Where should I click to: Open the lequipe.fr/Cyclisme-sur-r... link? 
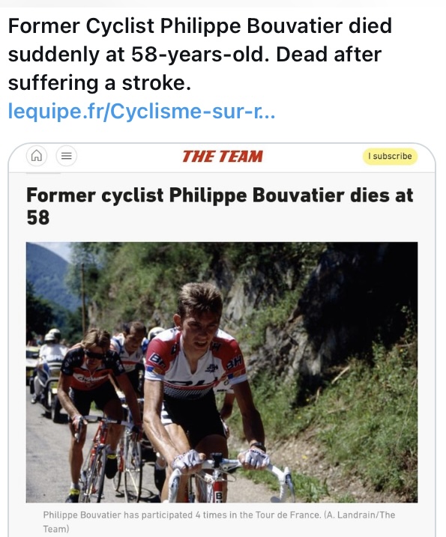click(141, 111)
